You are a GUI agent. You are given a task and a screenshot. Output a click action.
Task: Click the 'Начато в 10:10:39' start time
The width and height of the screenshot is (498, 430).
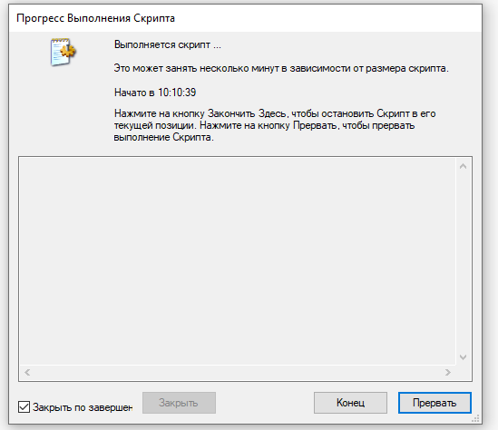(155, 93)
